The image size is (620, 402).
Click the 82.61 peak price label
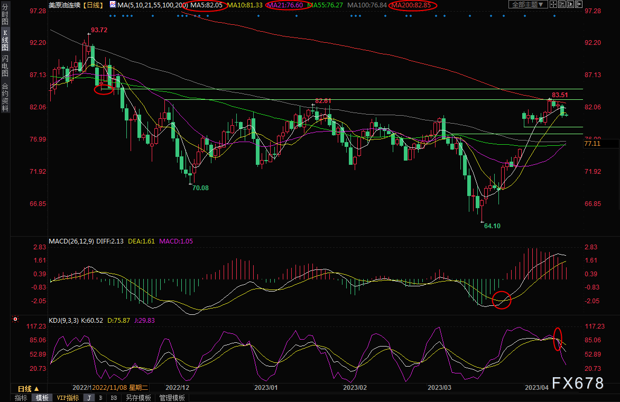pyautogui.click(x=323, y=101)
